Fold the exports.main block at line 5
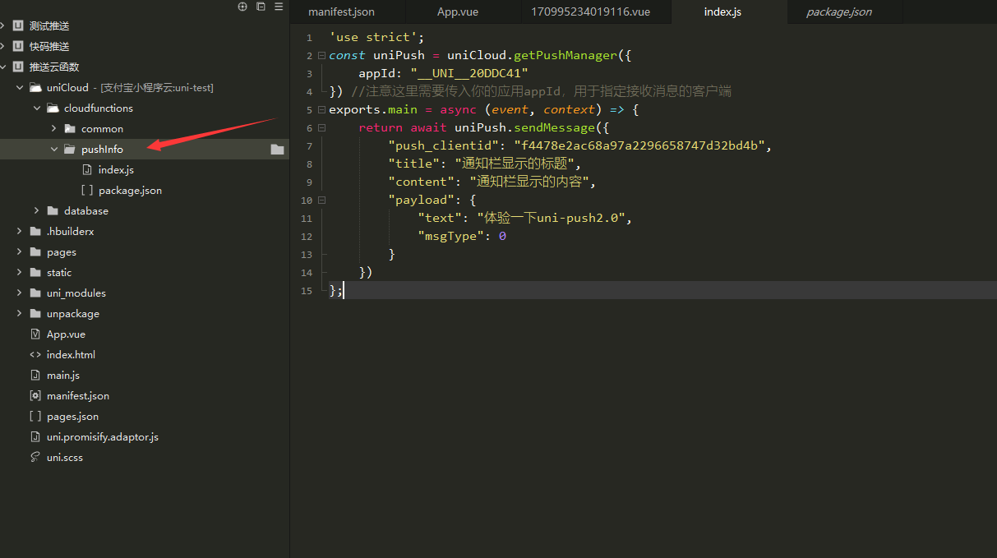 (321, 110)
